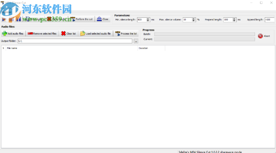The image size is (276, 153).
Task: Decrease Prepend length with down arrow
Action: (x=234, y=21)
